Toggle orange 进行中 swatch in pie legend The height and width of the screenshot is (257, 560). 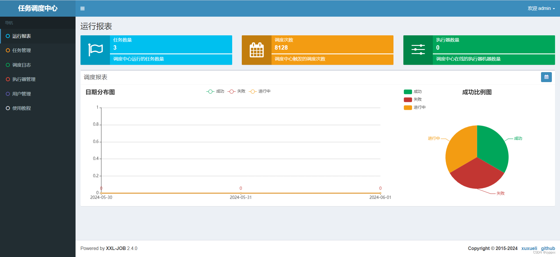click(408, 107)
